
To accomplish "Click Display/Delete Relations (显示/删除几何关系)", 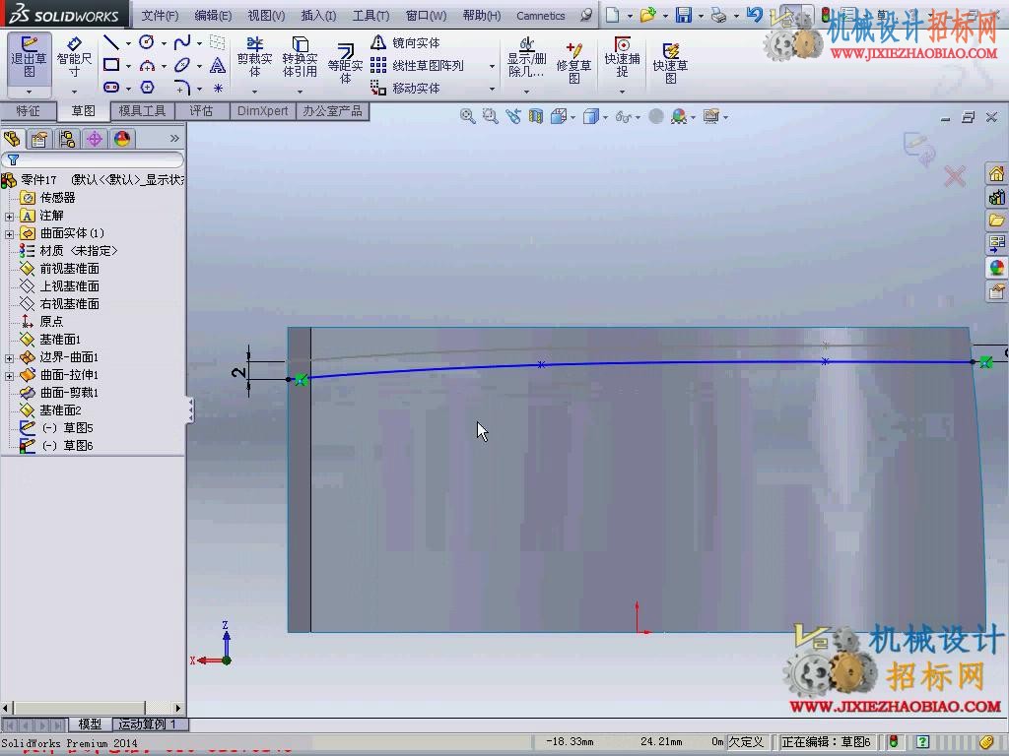I will tap(526, 58).
